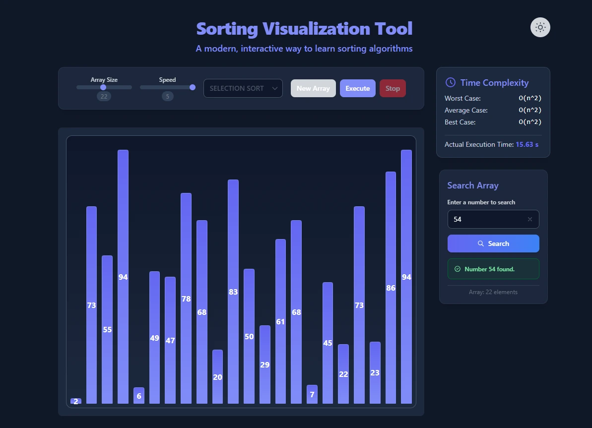The height and width of the screenshot is (428, 592).
Task: Click the bar labeled 45
Action: click(x=328, y=343)
